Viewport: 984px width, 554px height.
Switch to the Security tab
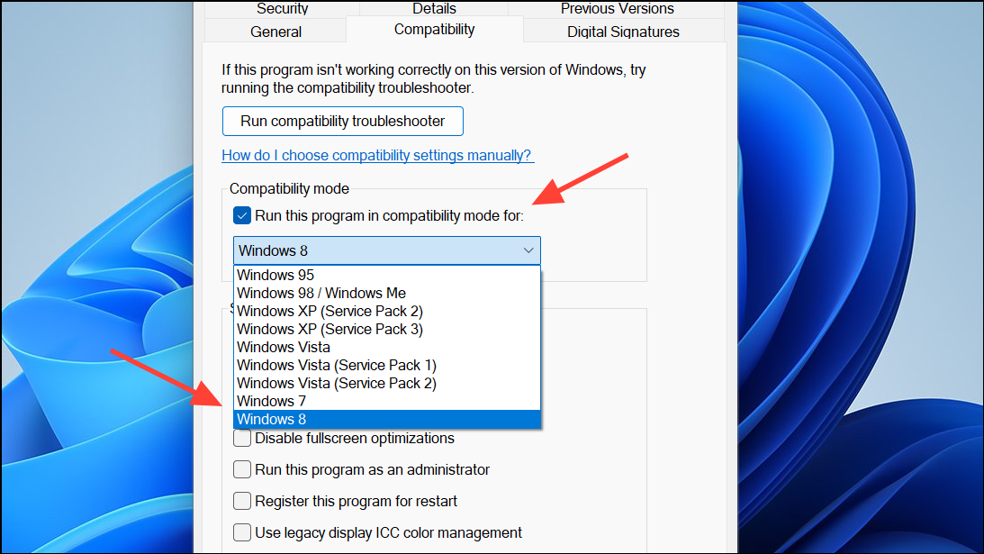coord(282,9)
